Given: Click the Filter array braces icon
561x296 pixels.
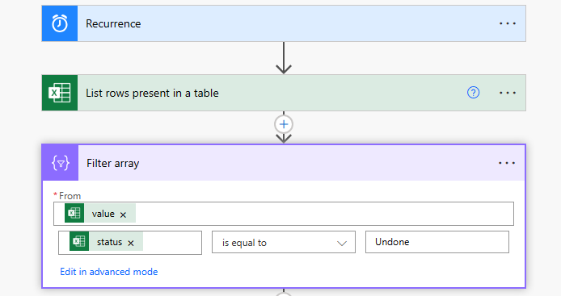Looking at the screenshot, I should (60, 163).
